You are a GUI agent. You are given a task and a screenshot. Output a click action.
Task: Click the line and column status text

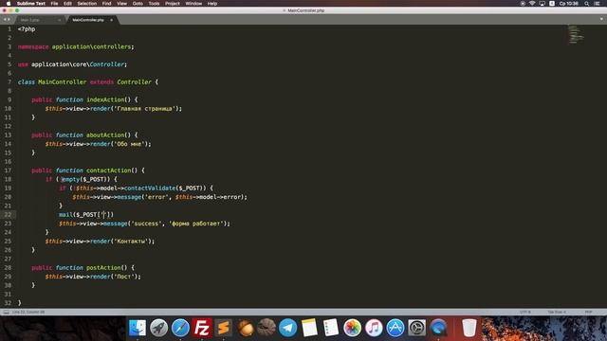tap(28, 312)
